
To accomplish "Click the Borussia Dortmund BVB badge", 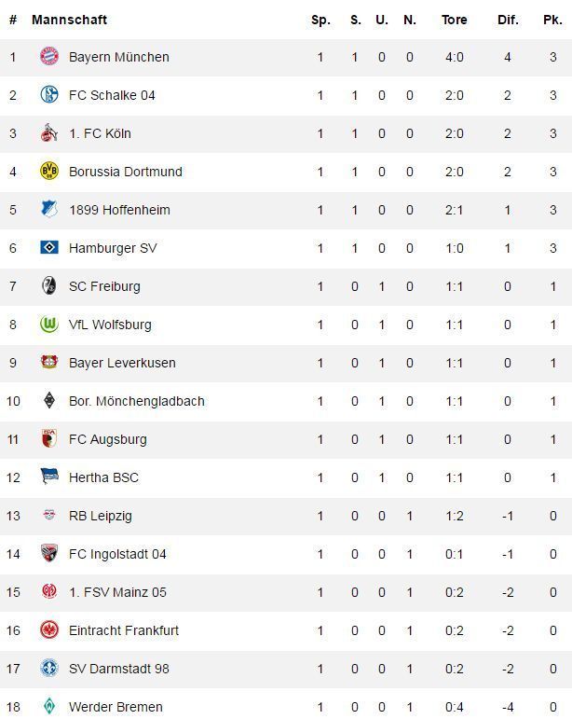I will click(x=49, y=172).
